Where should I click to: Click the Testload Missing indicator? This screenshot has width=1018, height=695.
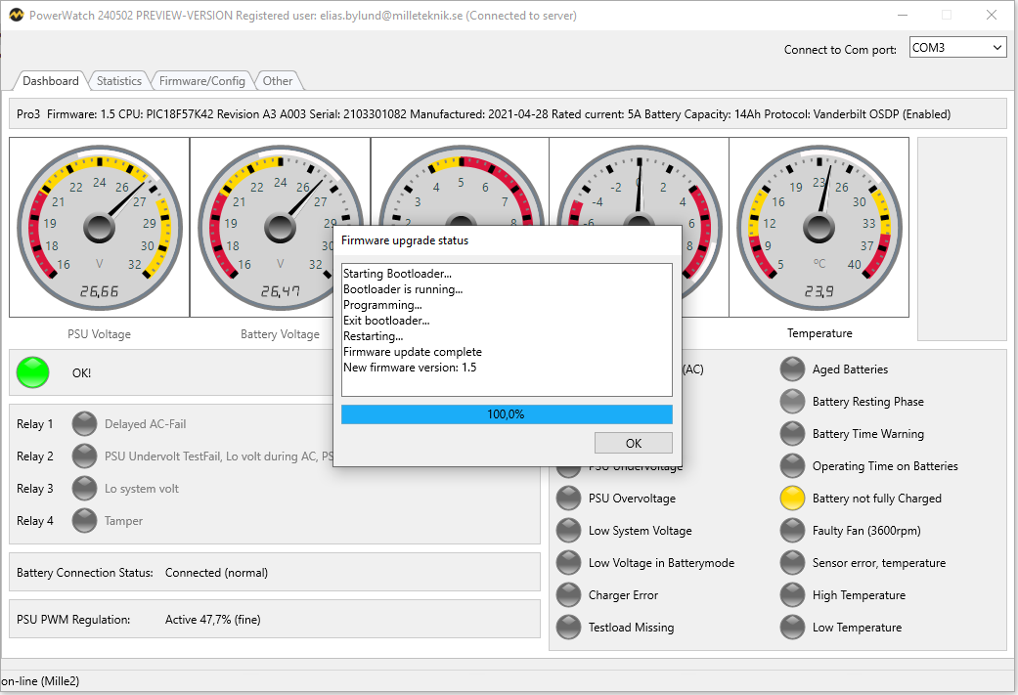tap(568, 628)
